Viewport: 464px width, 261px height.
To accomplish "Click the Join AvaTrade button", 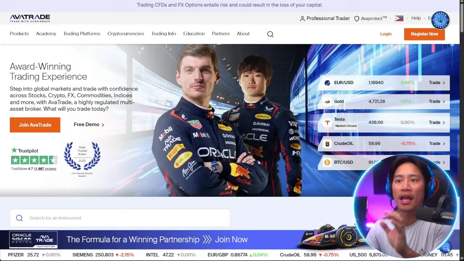I will (x=35, y=125).
